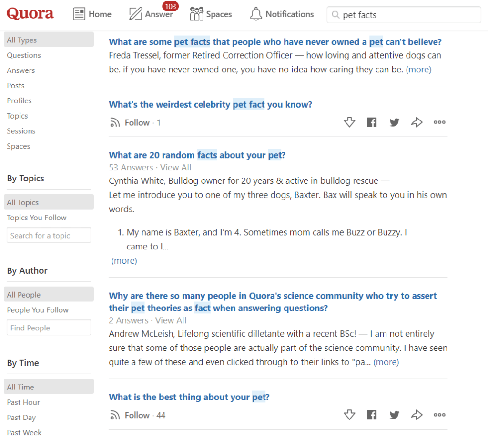Expand Cynthia White's answer with (more)
Viewport: 488px width, 439px height.
(124, 261)
